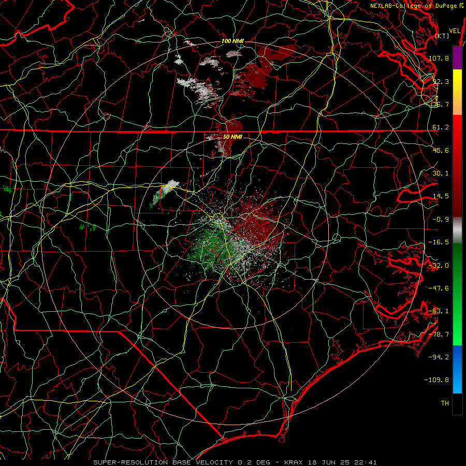The image size is (466, 466).
Task: Click the 22:41 timestamp in footer caption
Action: point(366,462)
